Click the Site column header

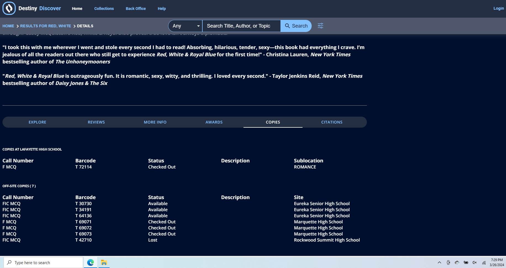(299, 197)
